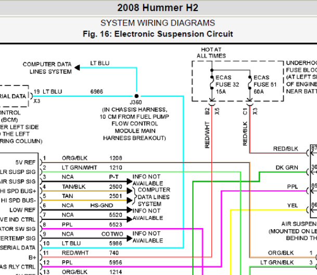This screenshot has height=275, width=317.
Task: Click arrowhead at end of HS-GND wire
Action: click(130, 210)
